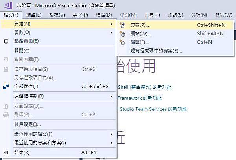
Task: Expand the 原始檔控制(R) submenu arrow
Action: [111, 96]
